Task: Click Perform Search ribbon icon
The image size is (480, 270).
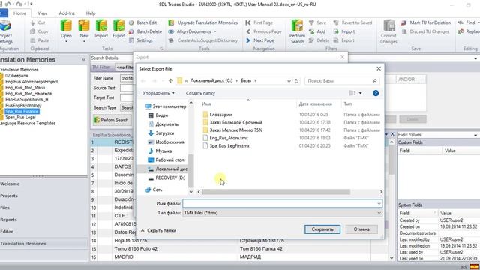Action: pyautogui.click(x=297, y=31)
